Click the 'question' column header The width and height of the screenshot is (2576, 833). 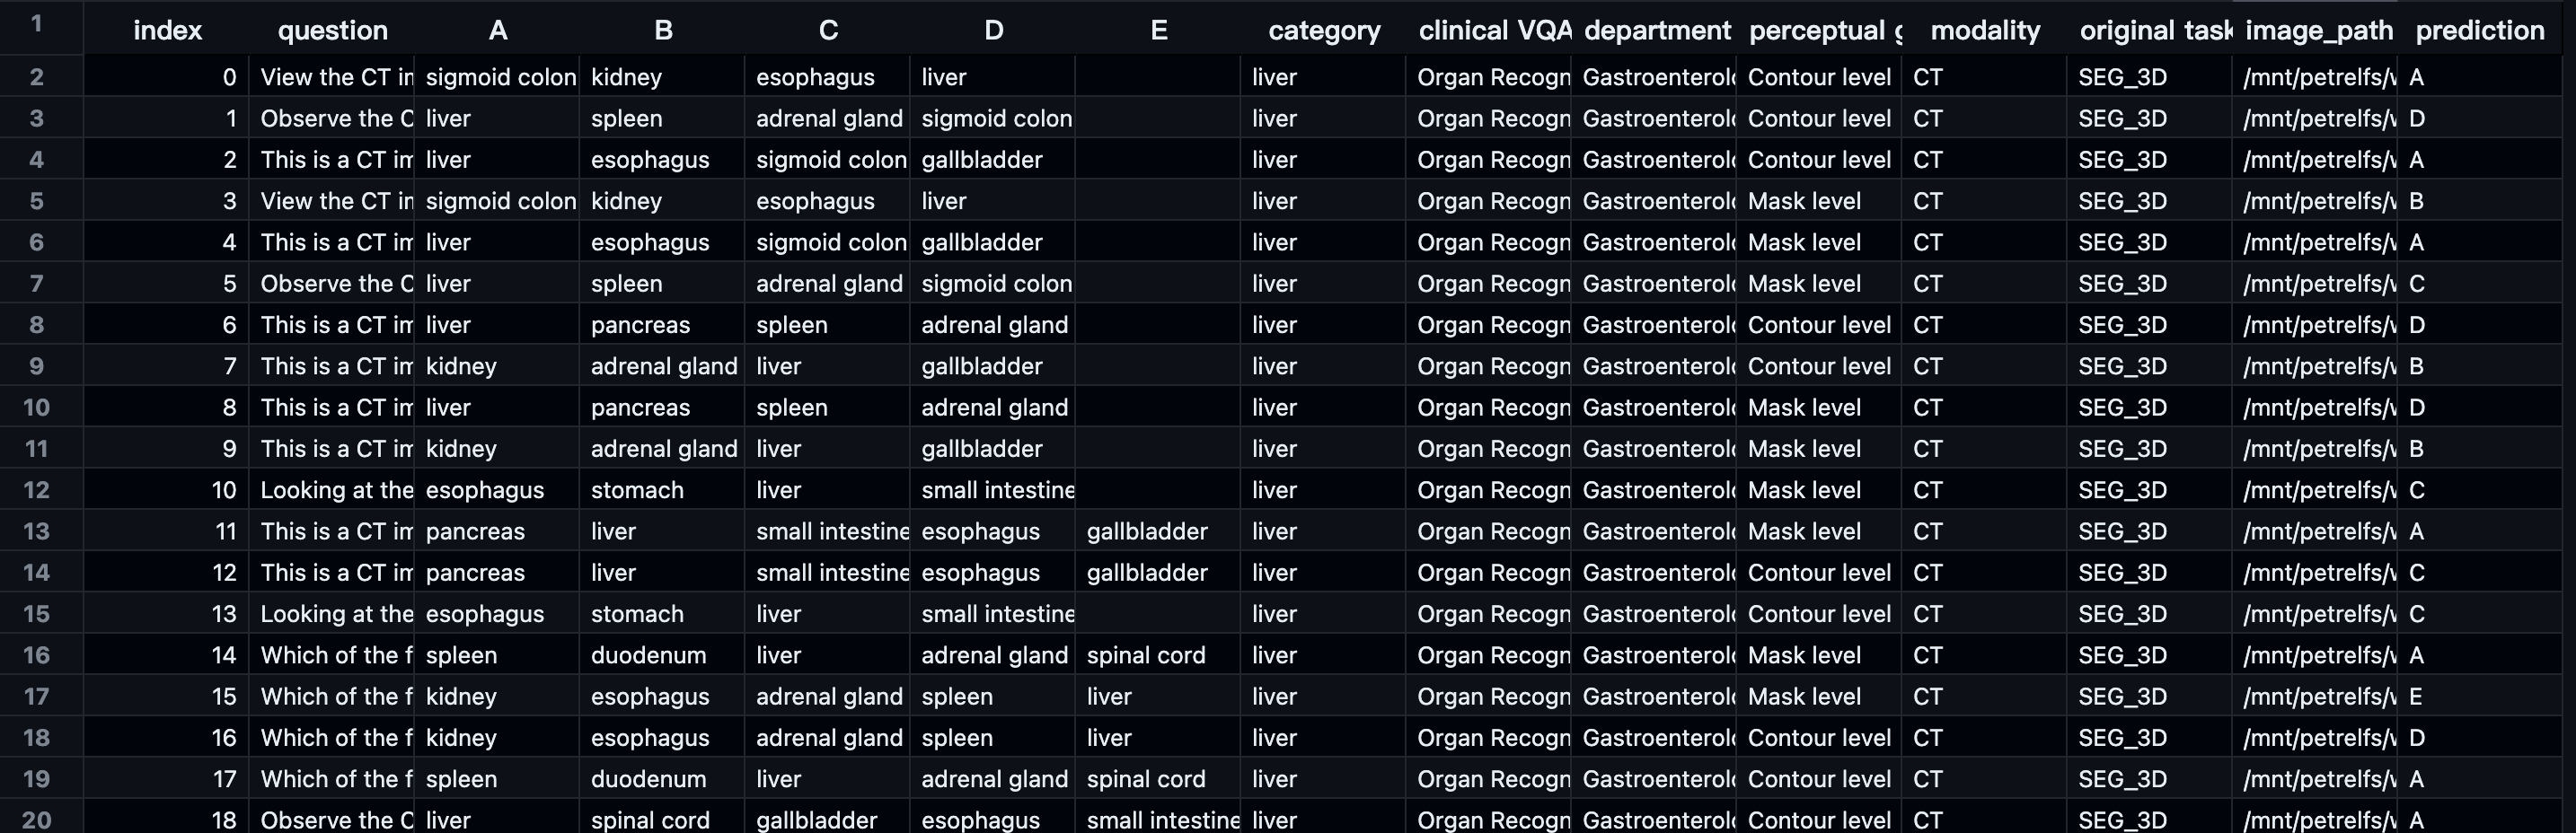pos(332,30)
